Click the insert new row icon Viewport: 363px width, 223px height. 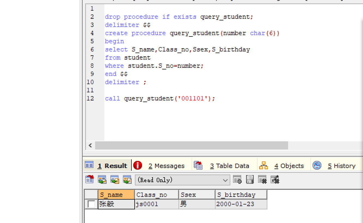[x=237, y=180]
